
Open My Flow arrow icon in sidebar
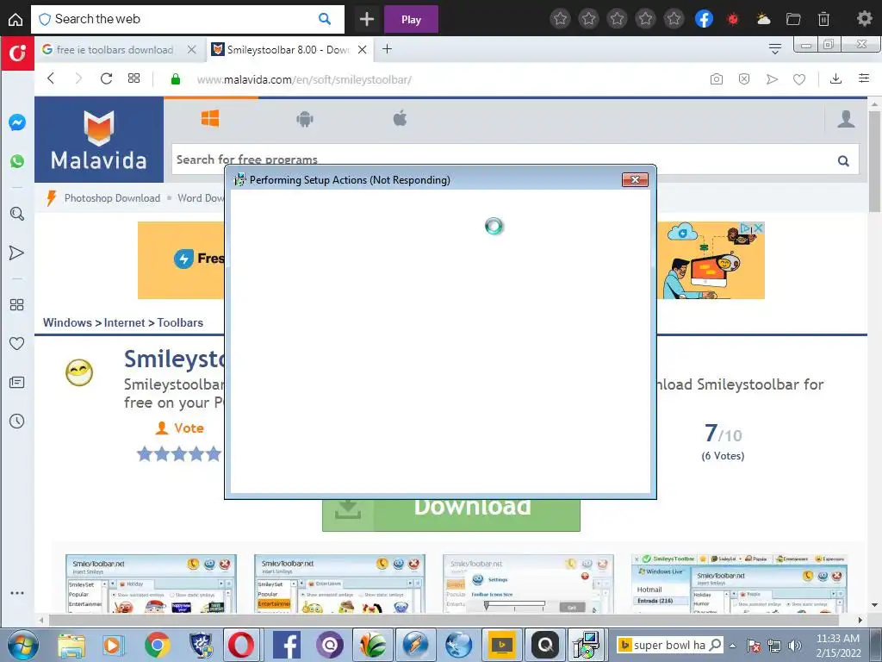pos(17,253)
